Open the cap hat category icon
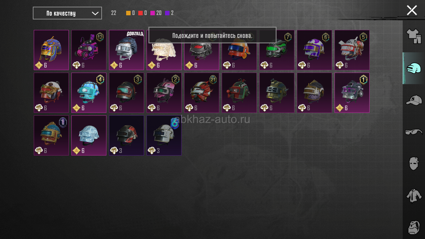This screenshot has width=425, height=239. tap(414, 100)
